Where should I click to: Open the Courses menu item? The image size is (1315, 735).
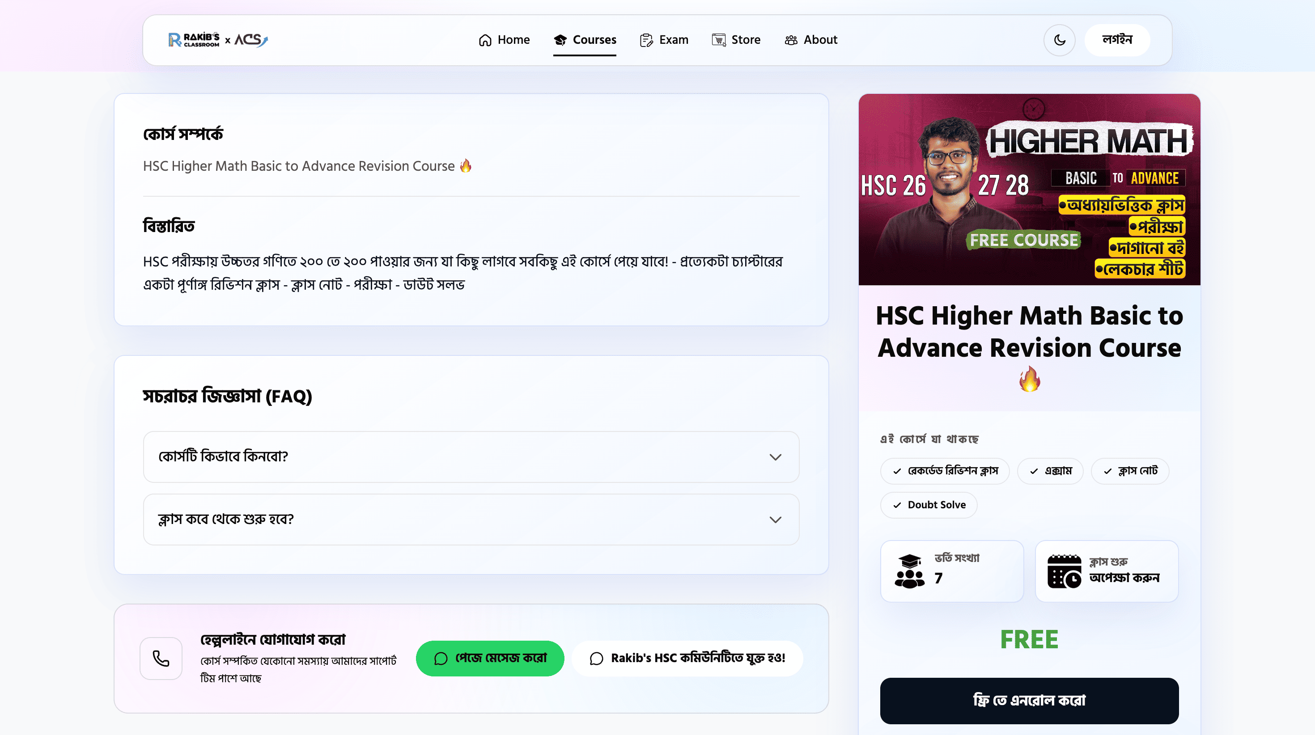click(x=585, y=40)
